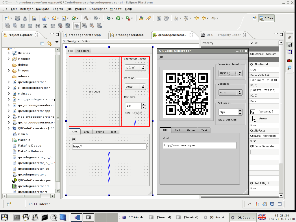Toggle Edit Tab Order mode icon

[99, 26]
